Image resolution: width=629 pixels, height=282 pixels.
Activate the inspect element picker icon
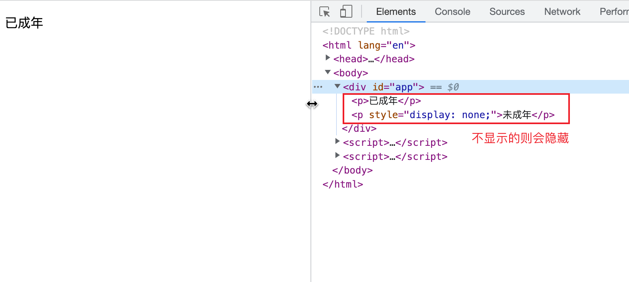[x=325, y=12]
